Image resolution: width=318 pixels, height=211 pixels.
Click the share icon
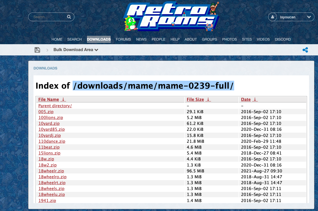[x=305, y=50]
